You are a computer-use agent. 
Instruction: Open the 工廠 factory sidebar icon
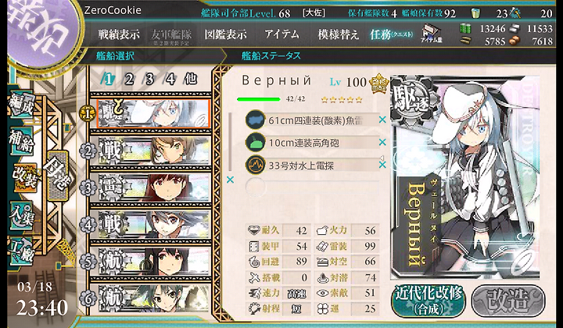(23, 251)
